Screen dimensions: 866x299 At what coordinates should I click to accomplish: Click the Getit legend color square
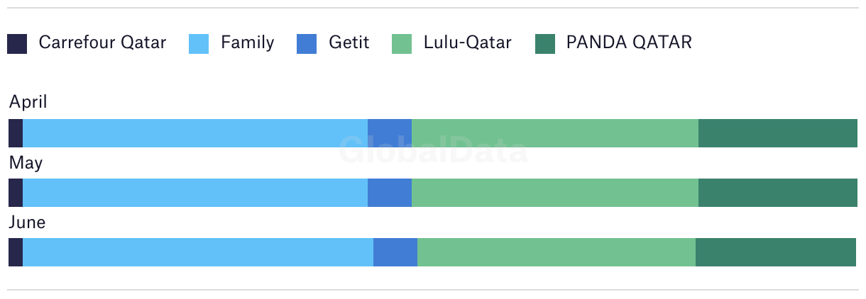coord(307,44)
